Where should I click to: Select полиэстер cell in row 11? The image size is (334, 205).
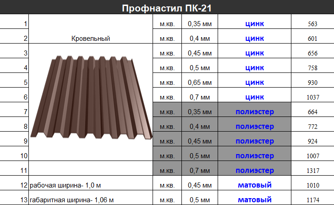pyautogui.click(x=255, y=168)
